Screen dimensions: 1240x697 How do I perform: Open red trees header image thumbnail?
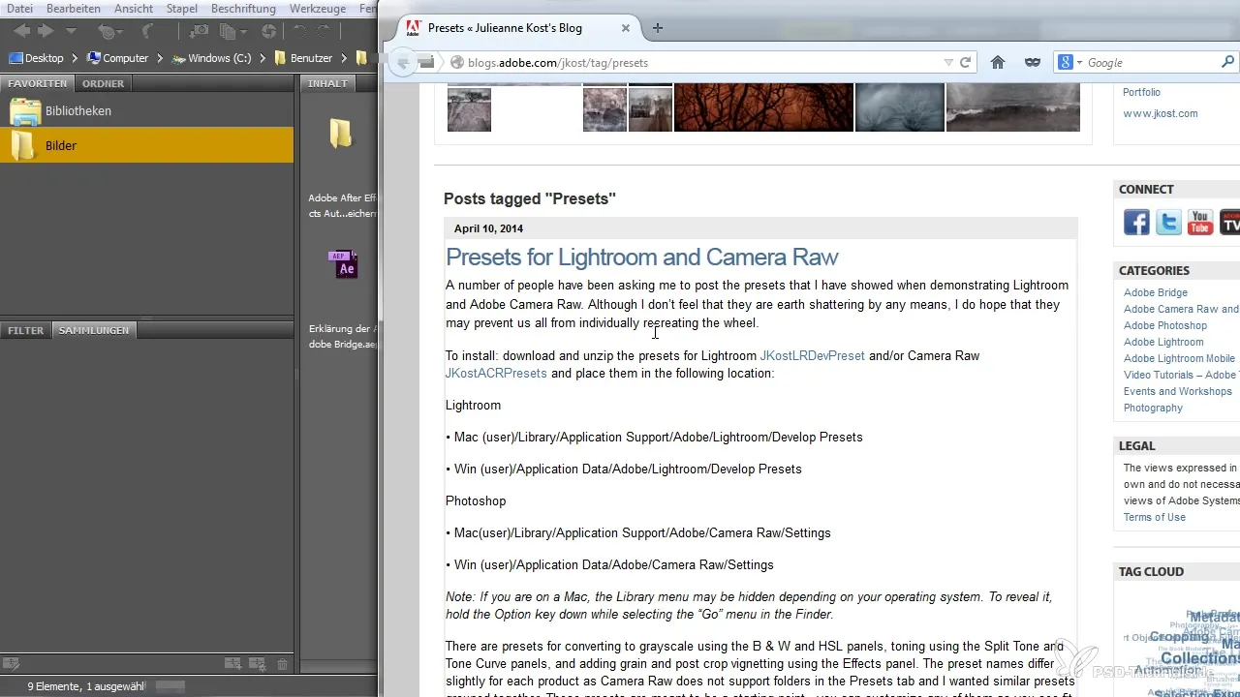pos(763,107)
